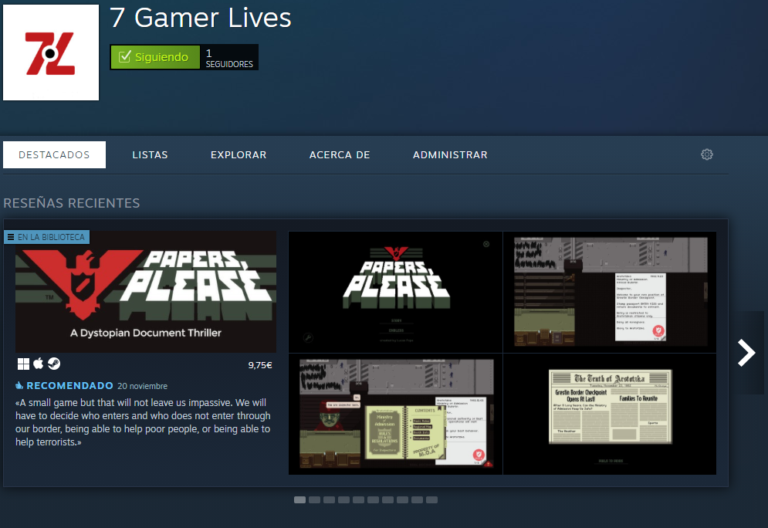Image resolution: width=768 pixels, height=528 pixels.
Task: View the 1 Seguidores followers count
Action: [228, 58]
